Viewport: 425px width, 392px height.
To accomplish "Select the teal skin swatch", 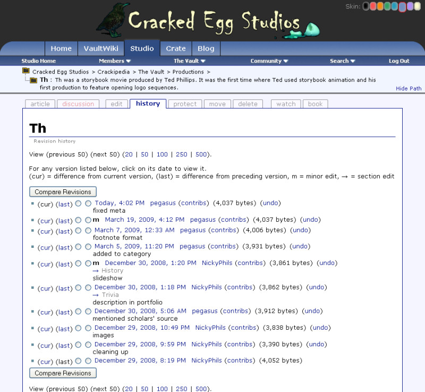I will click(395, 6).
